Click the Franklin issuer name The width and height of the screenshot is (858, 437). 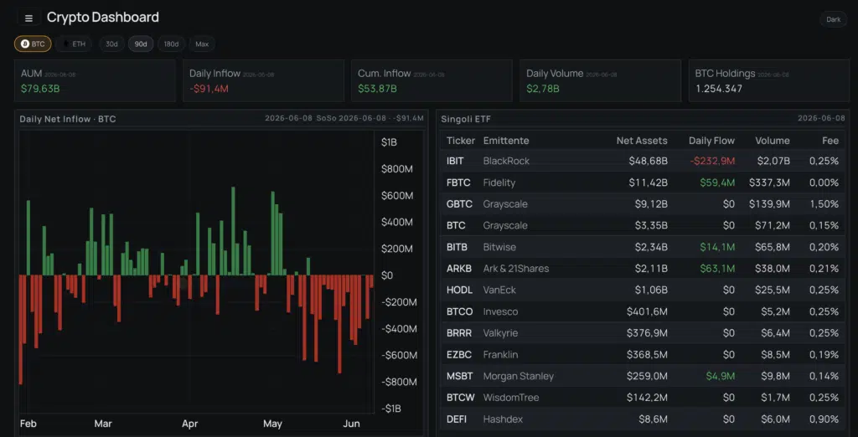(500, 354)
